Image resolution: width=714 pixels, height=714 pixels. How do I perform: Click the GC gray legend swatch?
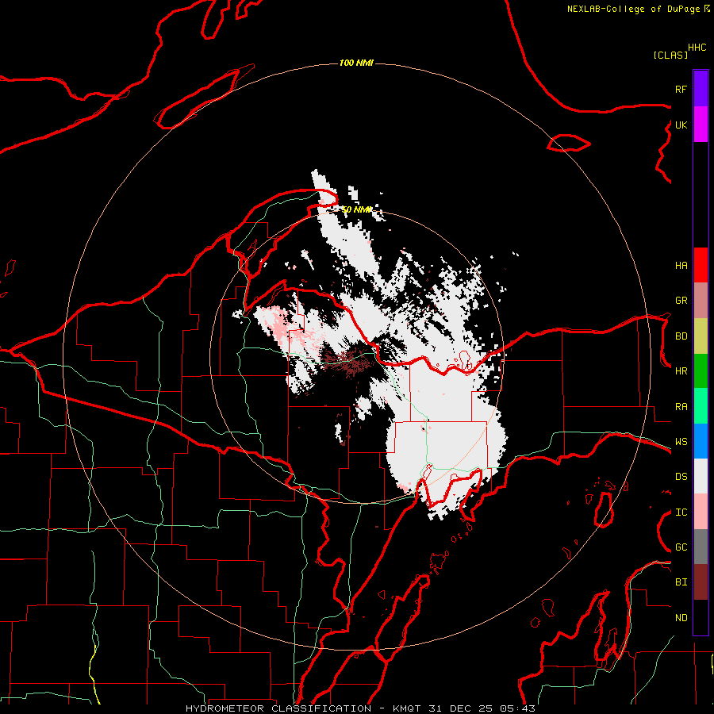pyautogui.click(x=701, y=547)
